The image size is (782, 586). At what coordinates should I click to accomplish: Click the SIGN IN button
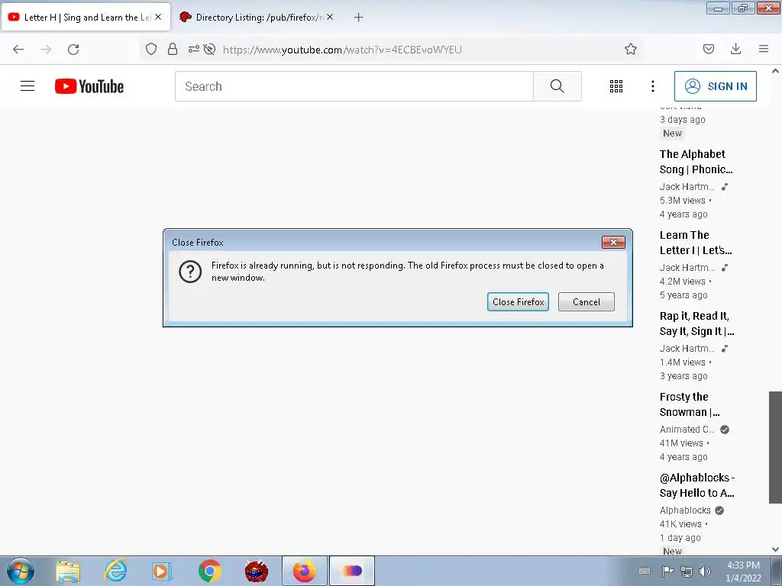[715, 86]
